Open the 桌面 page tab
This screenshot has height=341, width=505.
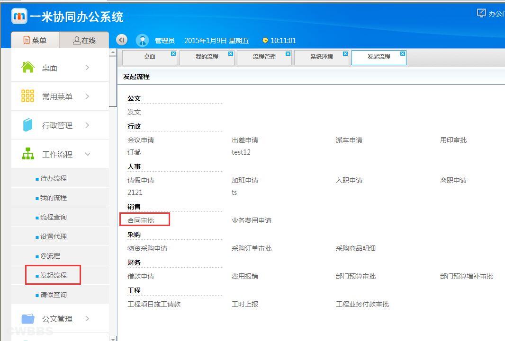[x=149, y=58]
